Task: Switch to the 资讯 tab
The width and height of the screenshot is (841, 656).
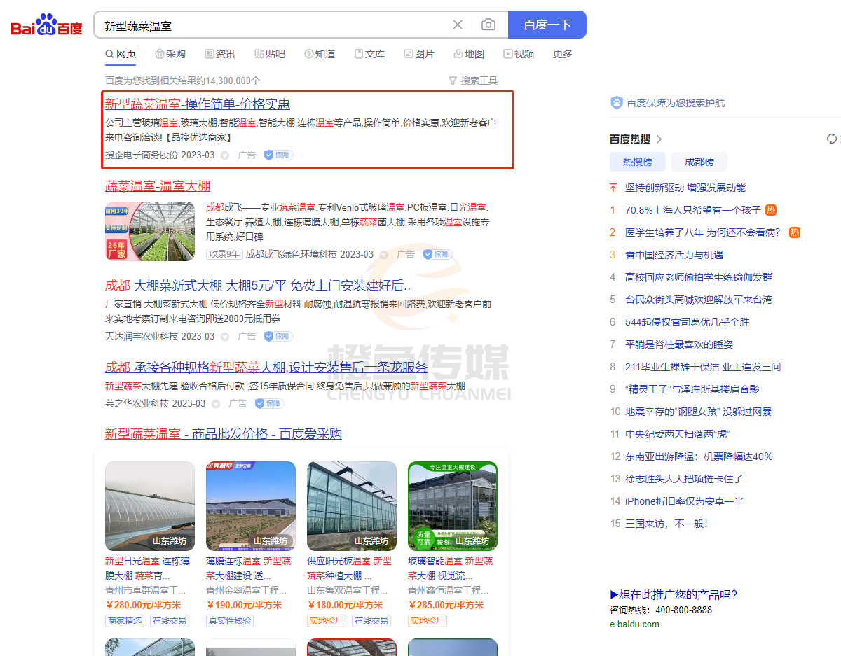Action: click(220, 54)
